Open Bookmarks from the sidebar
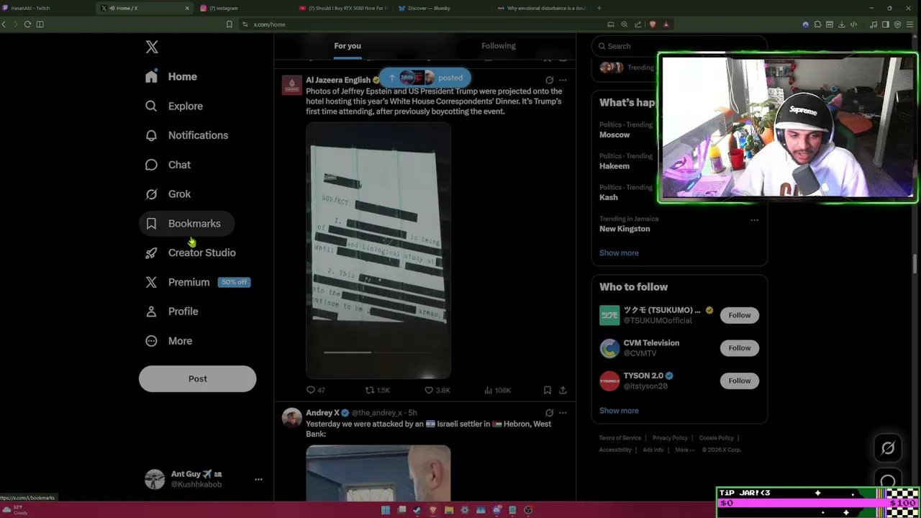This screenshot has width=921, height=518. (186, 224)
